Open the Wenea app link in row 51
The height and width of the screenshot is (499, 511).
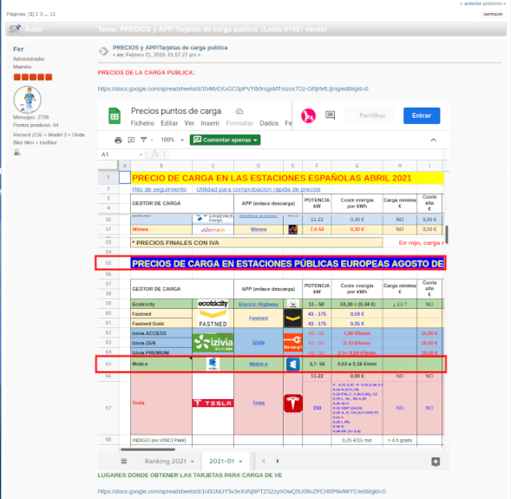click(x=259, y=229)
